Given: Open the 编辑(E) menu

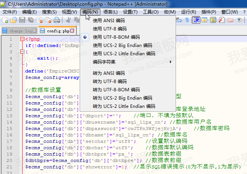Looking at the screenshot, I should click(29, 12).
